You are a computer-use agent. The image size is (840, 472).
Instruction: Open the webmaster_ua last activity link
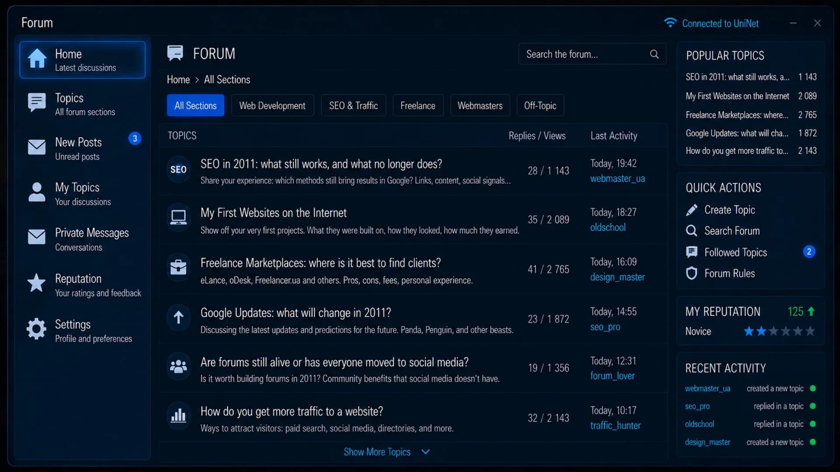[x=617, y=178]
